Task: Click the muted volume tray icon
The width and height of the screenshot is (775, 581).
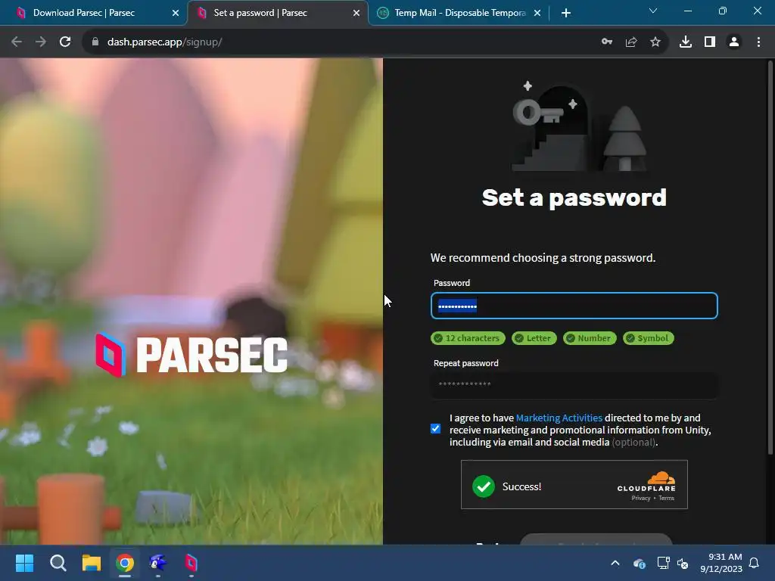Action: 683,564
